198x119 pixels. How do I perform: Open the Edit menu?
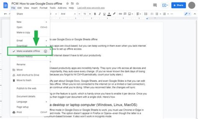coord(20,8)
